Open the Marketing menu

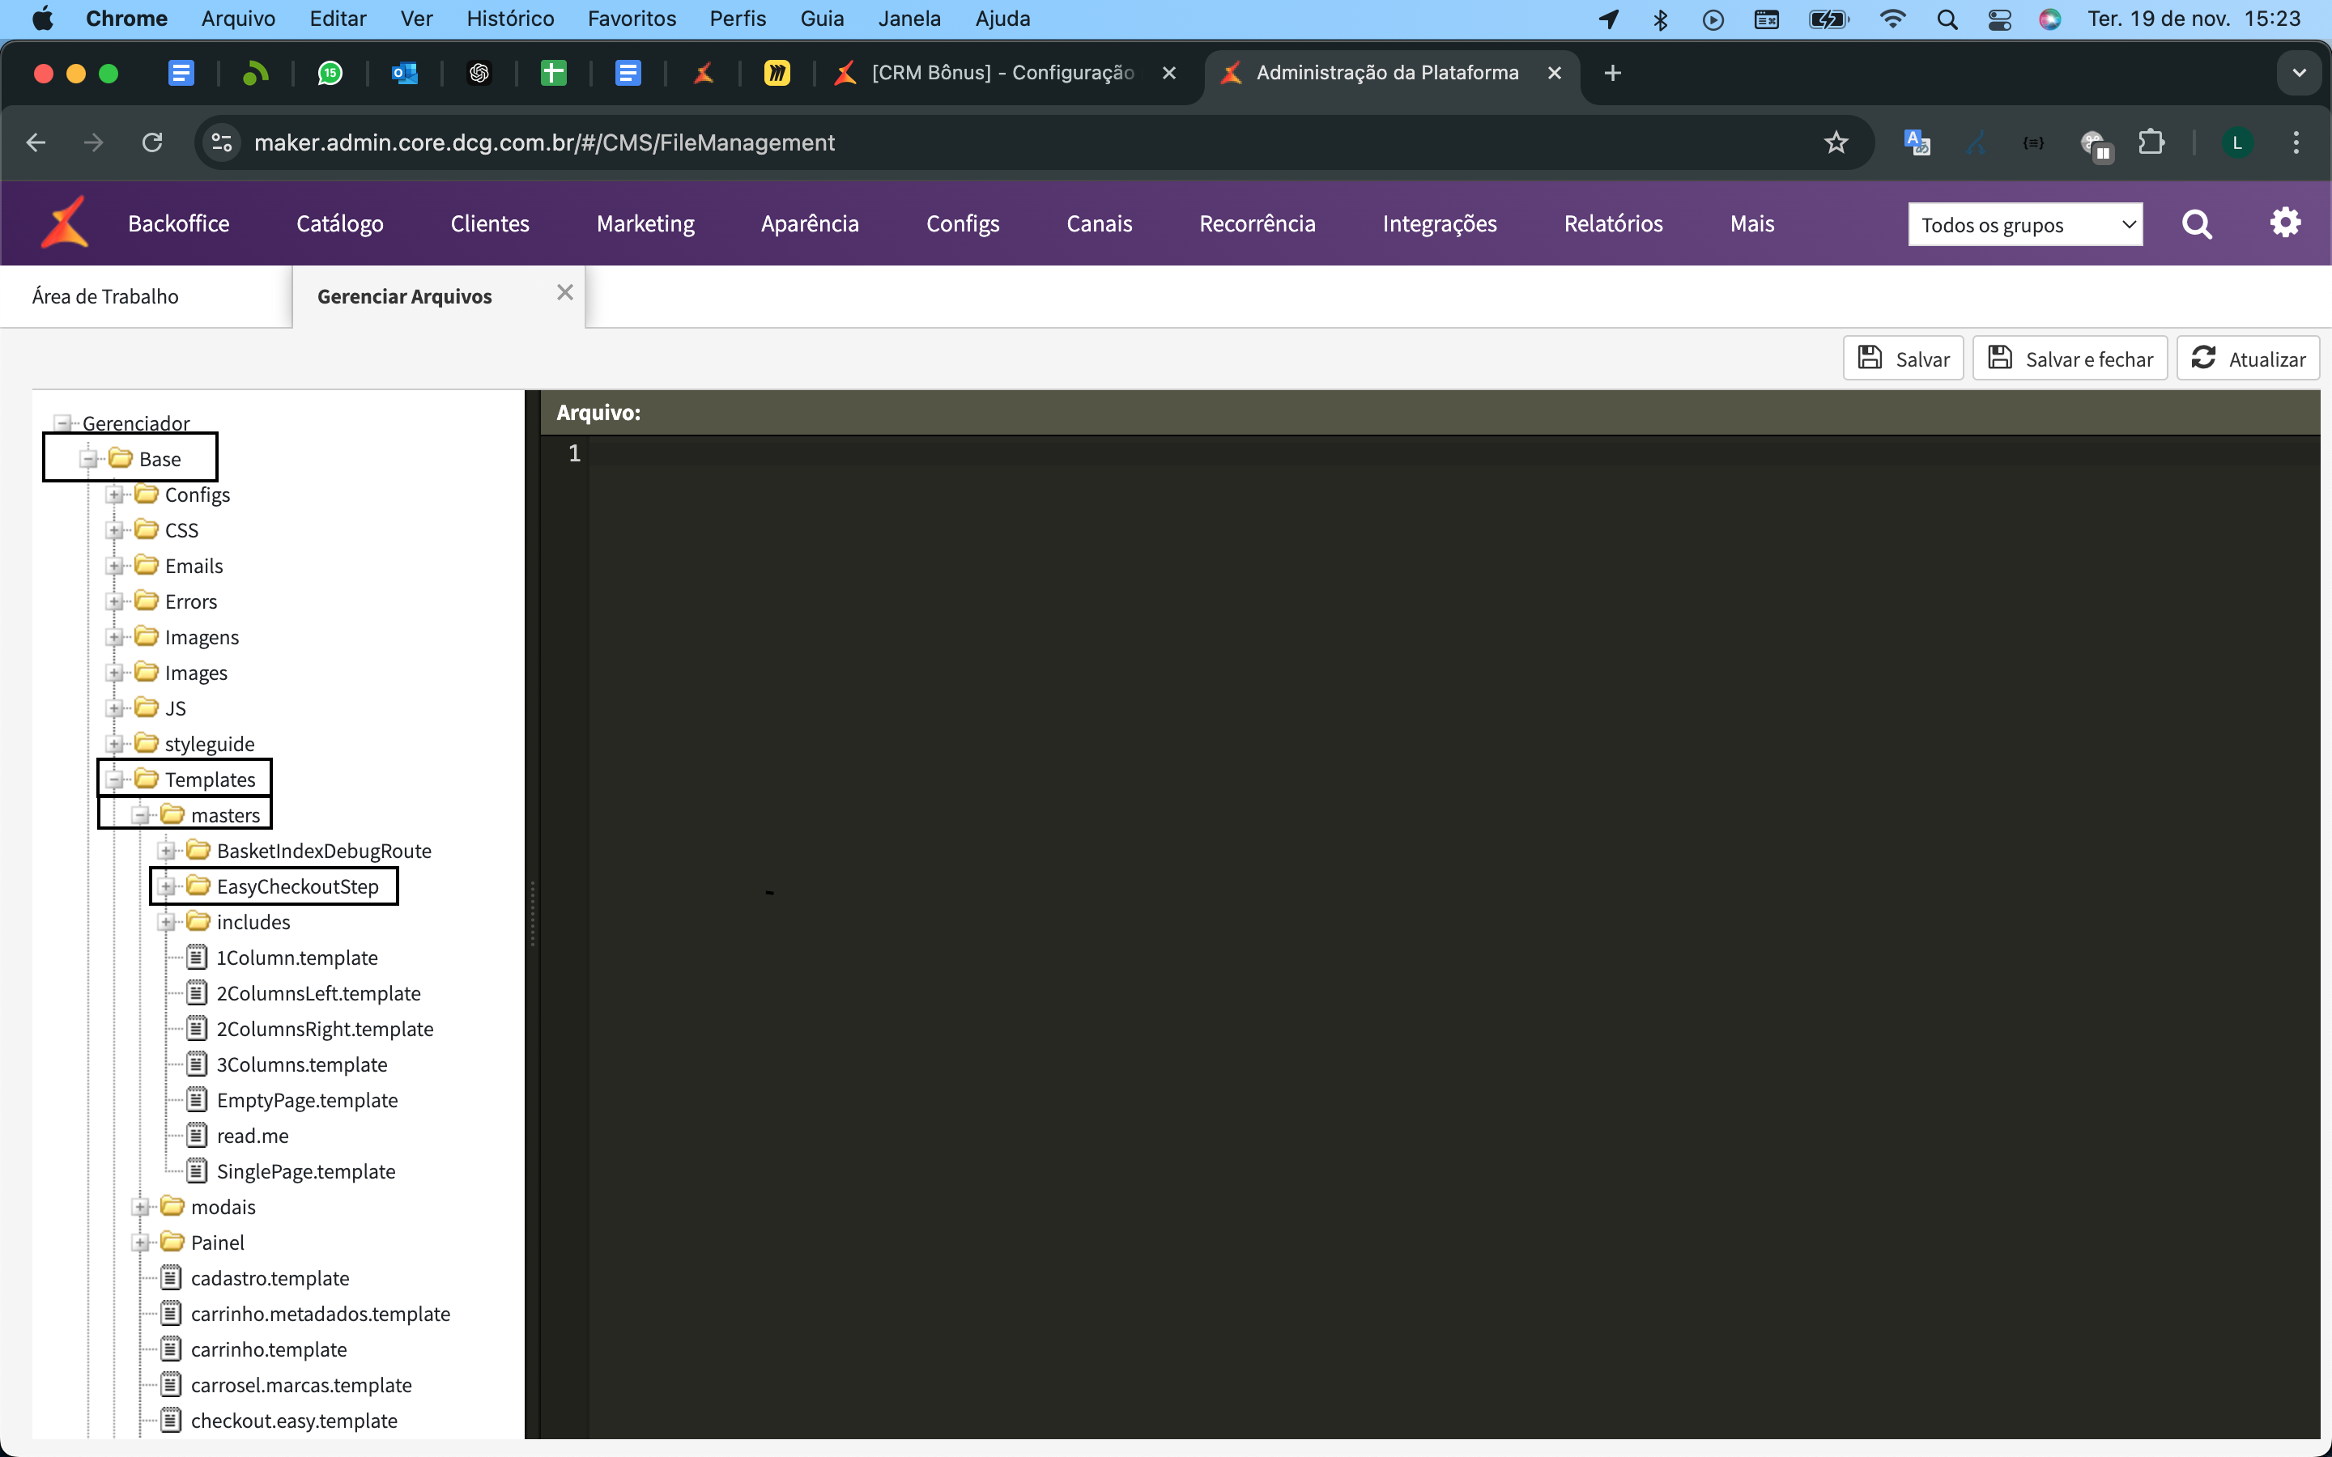coord(645,223)
